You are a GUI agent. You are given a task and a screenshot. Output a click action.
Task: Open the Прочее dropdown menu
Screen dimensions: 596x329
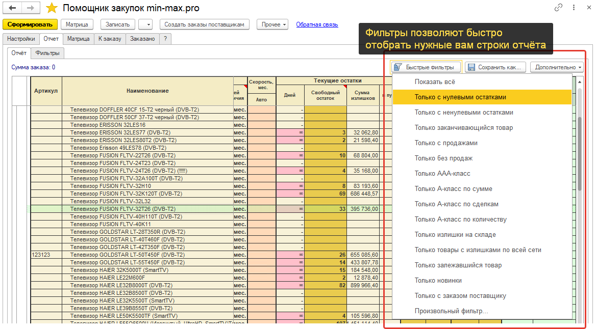click(274, 24)
